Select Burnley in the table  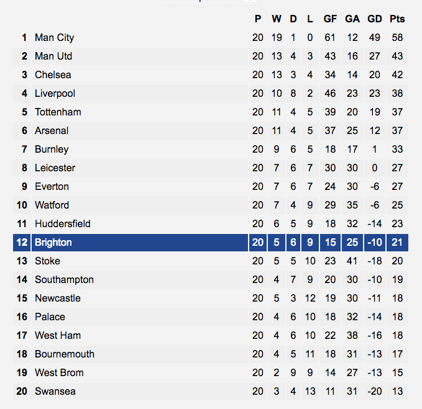[x=52, y=150]
